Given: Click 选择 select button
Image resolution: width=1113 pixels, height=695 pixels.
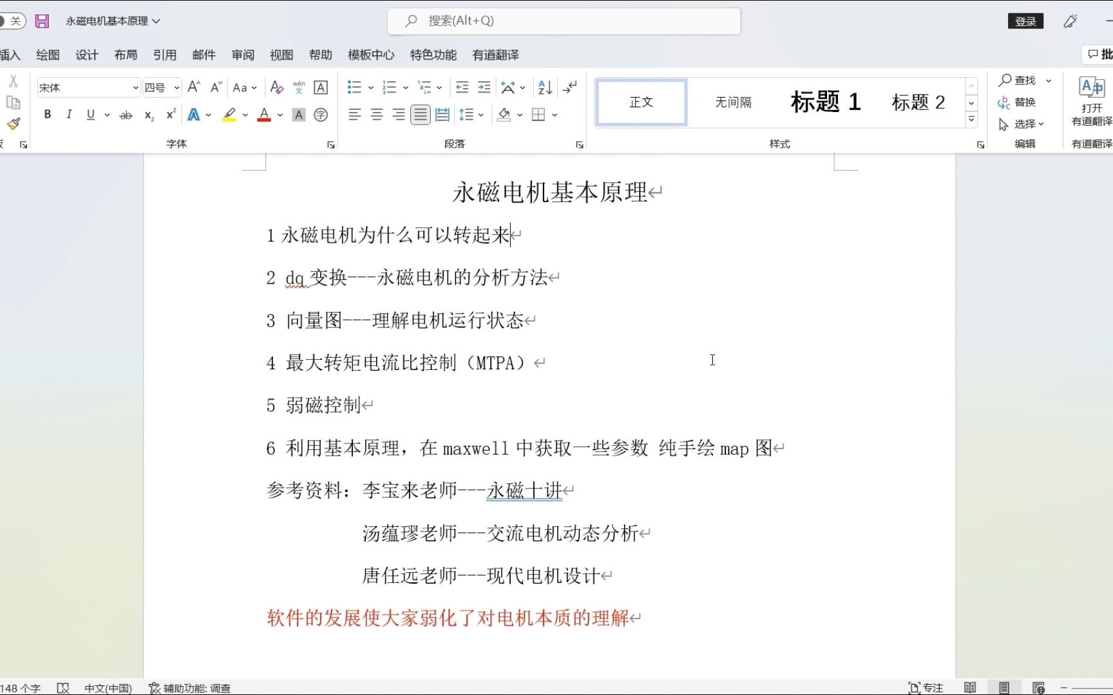Looking at the screenshot, I should (x=1021, y=124).
